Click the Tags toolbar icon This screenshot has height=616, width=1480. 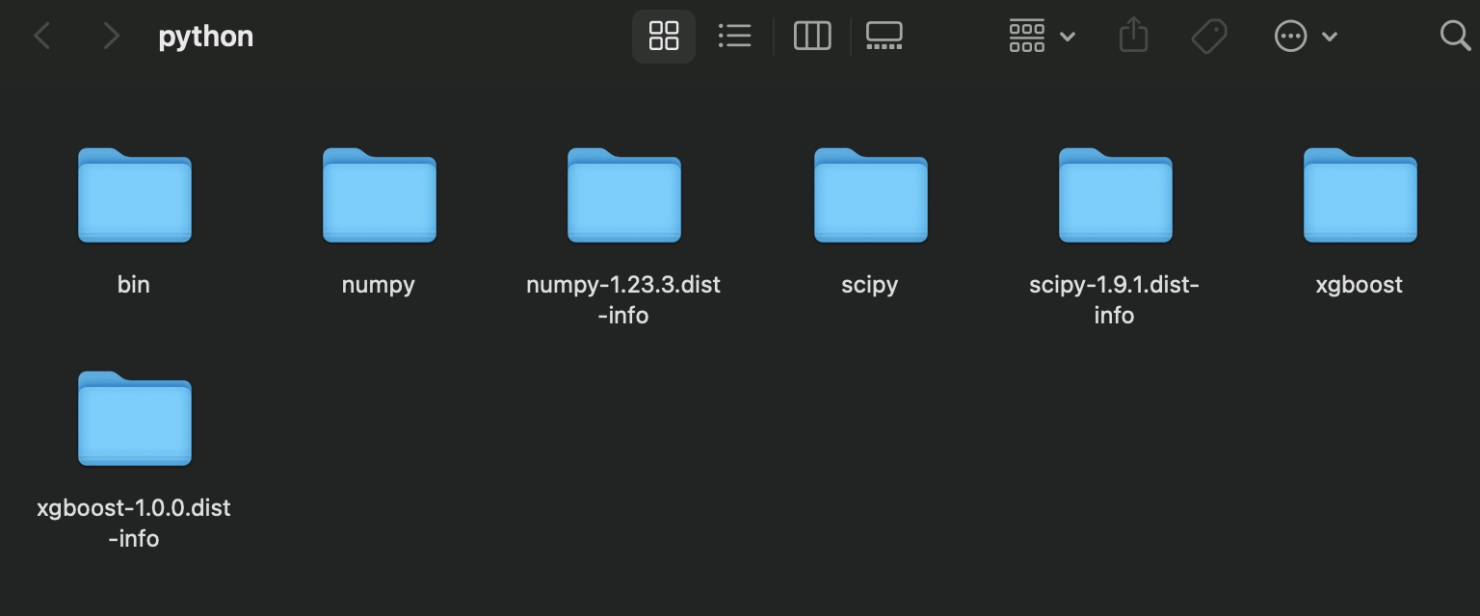pyautogui.click(x=1209, y=37)
